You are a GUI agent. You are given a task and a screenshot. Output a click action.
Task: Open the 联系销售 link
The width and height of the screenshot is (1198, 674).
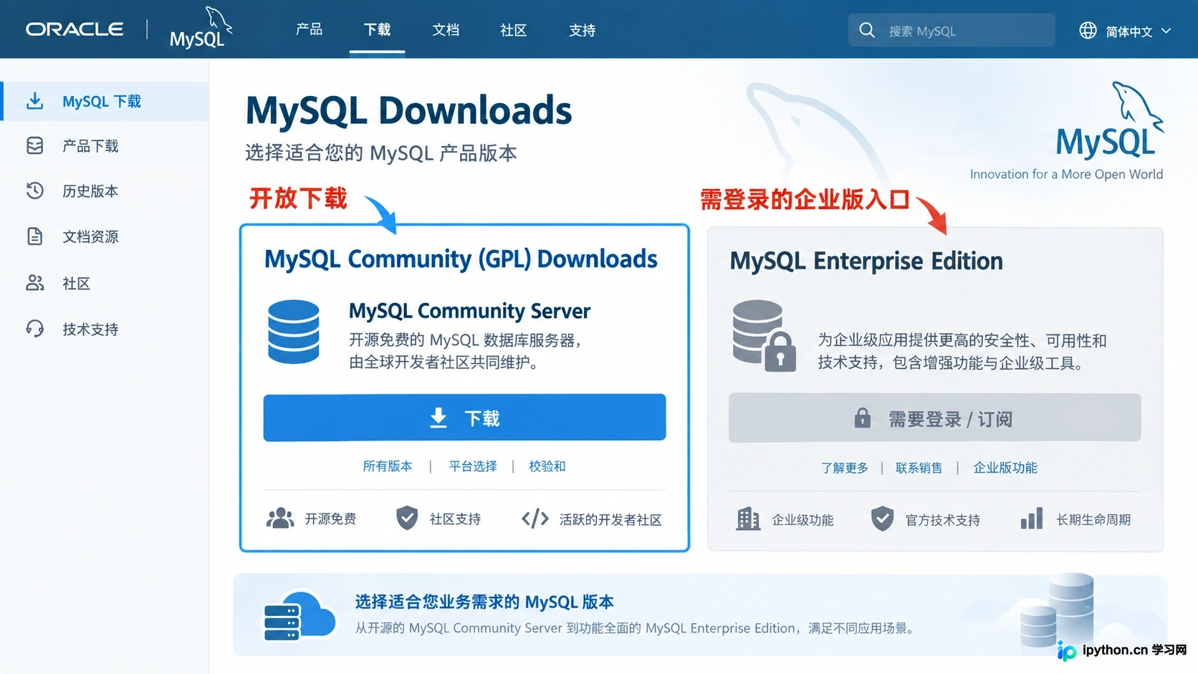click(x=919, y=468)
